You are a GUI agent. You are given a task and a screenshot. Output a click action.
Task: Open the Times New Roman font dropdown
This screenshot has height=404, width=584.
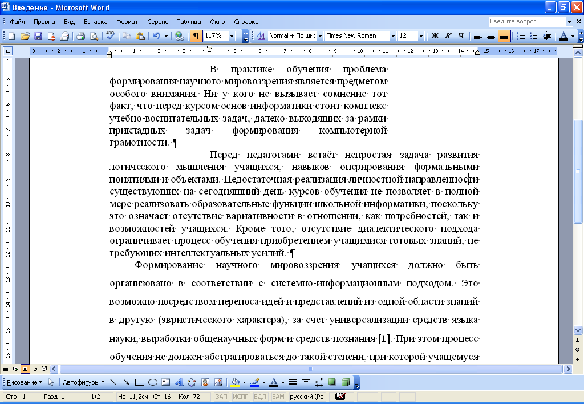pyautogui.click(x=392, y=36)
